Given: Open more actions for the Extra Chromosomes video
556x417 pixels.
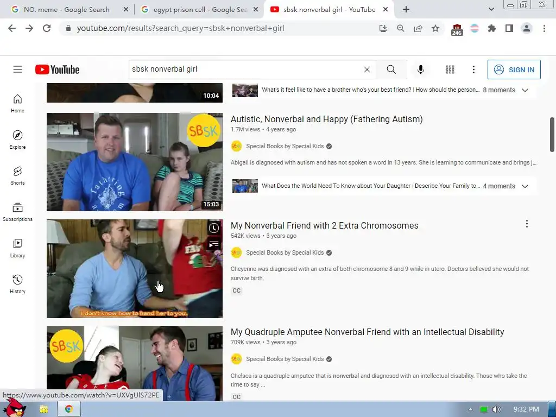Looking at the screenshot, I should coord(527,224).
